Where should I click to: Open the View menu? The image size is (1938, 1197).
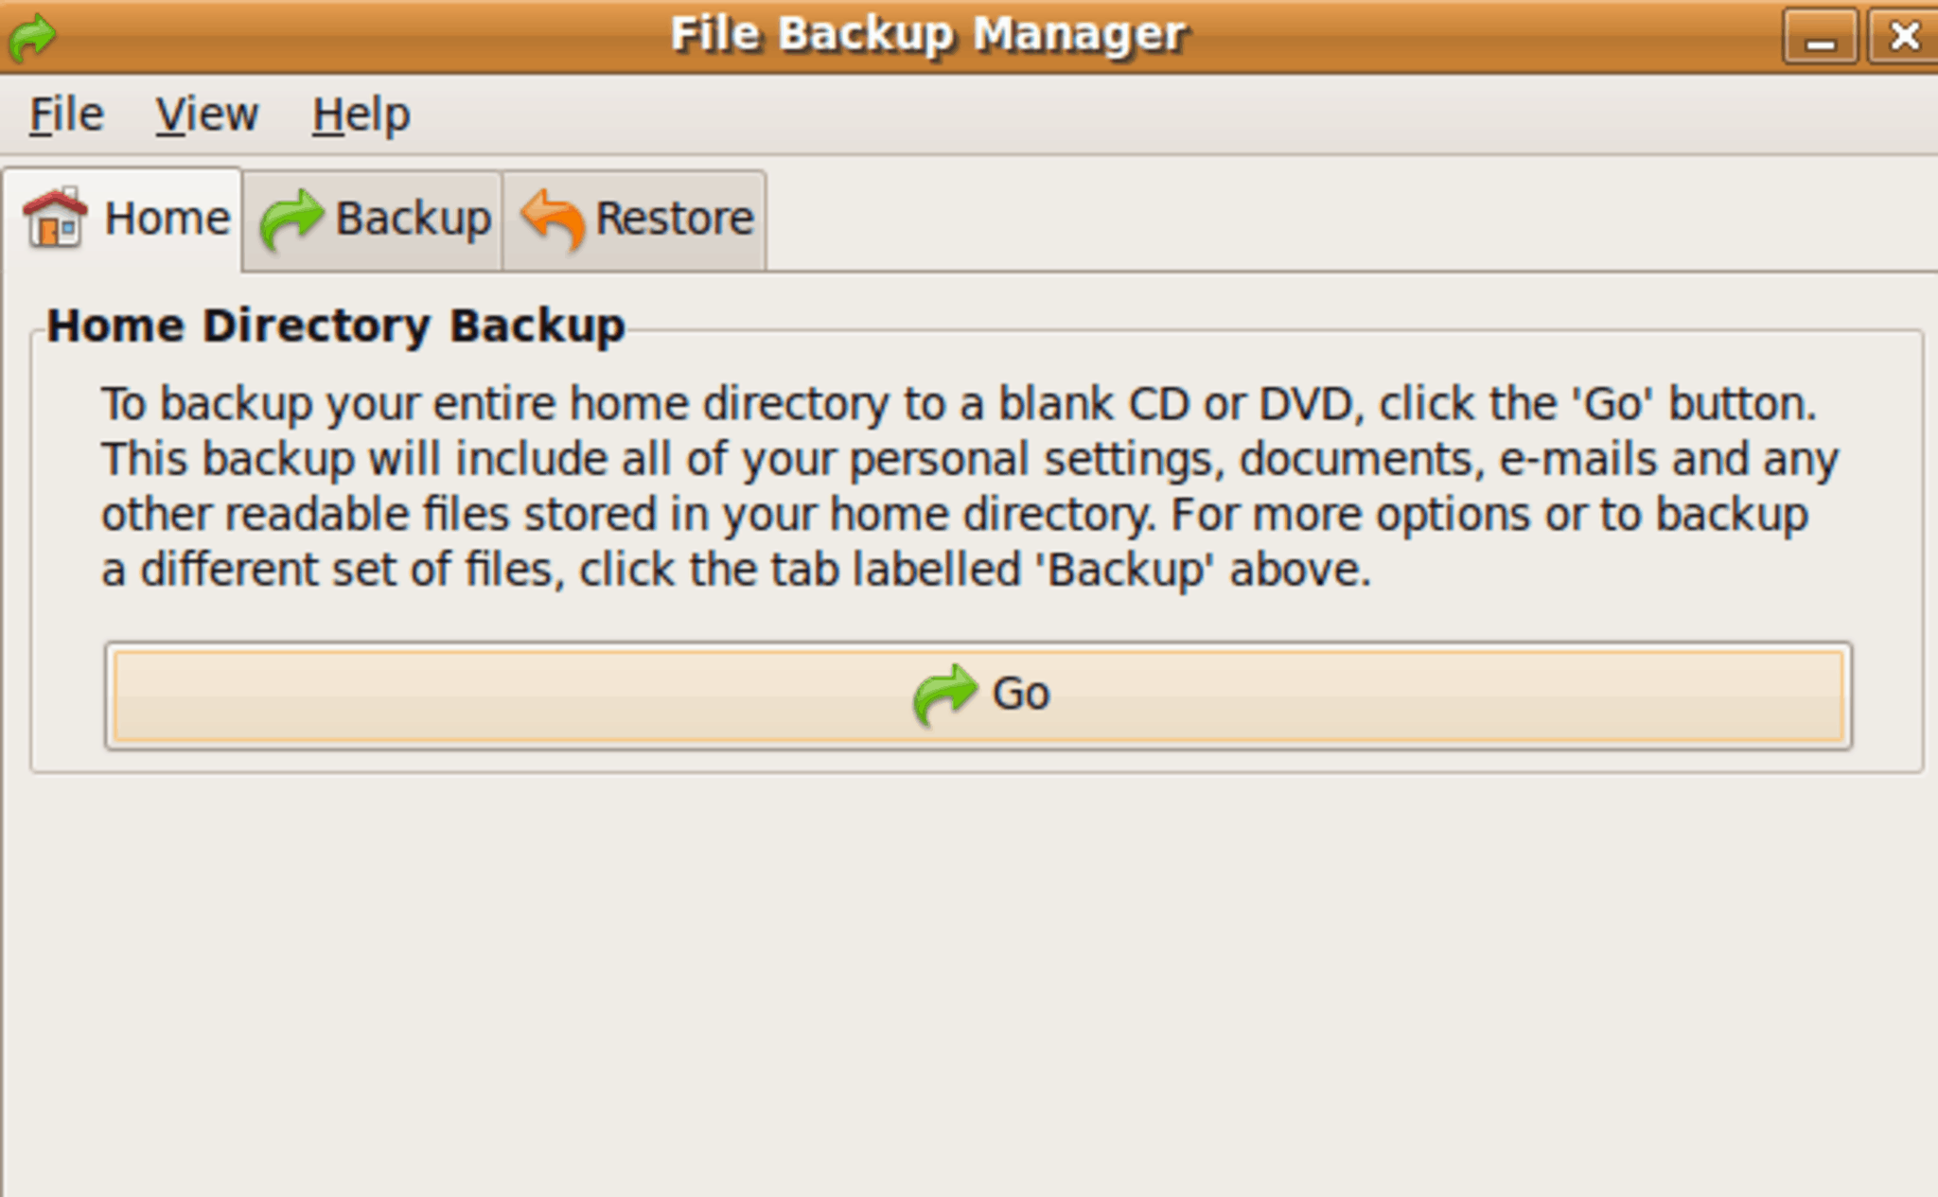[207, 115]
